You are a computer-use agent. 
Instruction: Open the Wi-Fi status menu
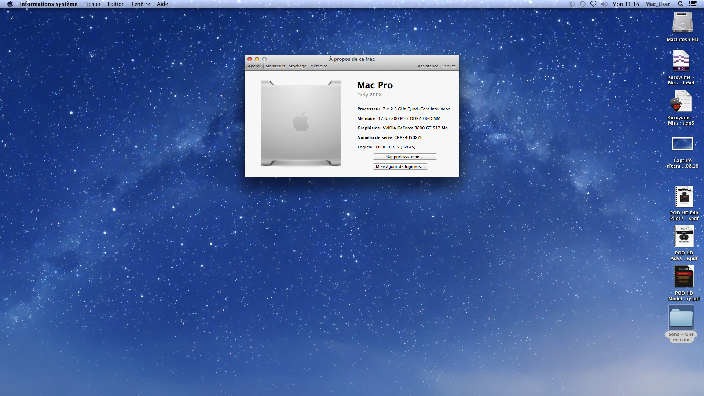594,4
